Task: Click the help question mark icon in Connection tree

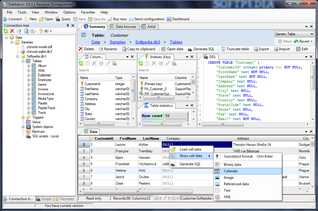Action: tap(41, 31)
